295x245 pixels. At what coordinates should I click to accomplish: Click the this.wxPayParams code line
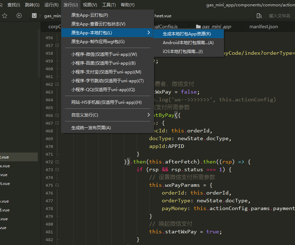tap(181, 185)
